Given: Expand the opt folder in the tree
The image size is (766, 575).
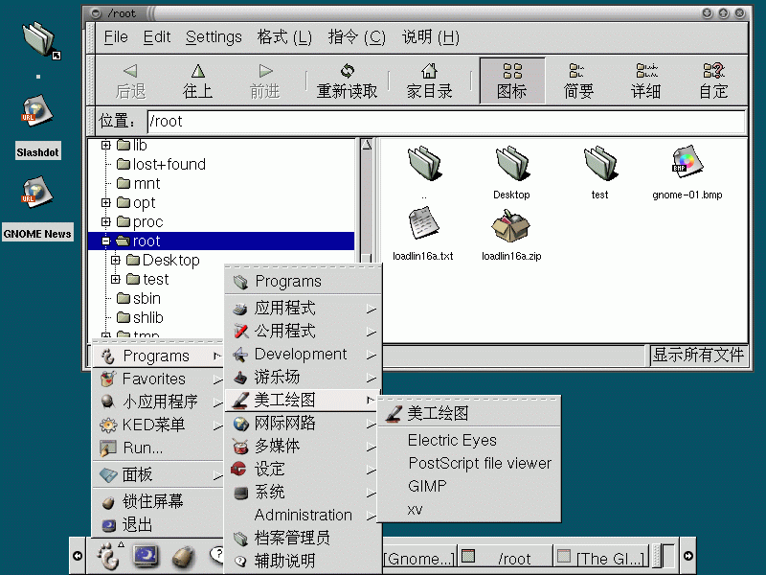Looking at the screenshot, I should pos(105,202).
